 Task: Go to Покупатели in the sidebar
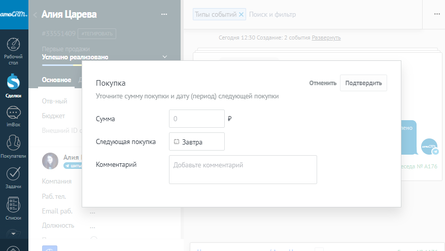[14, 147]
